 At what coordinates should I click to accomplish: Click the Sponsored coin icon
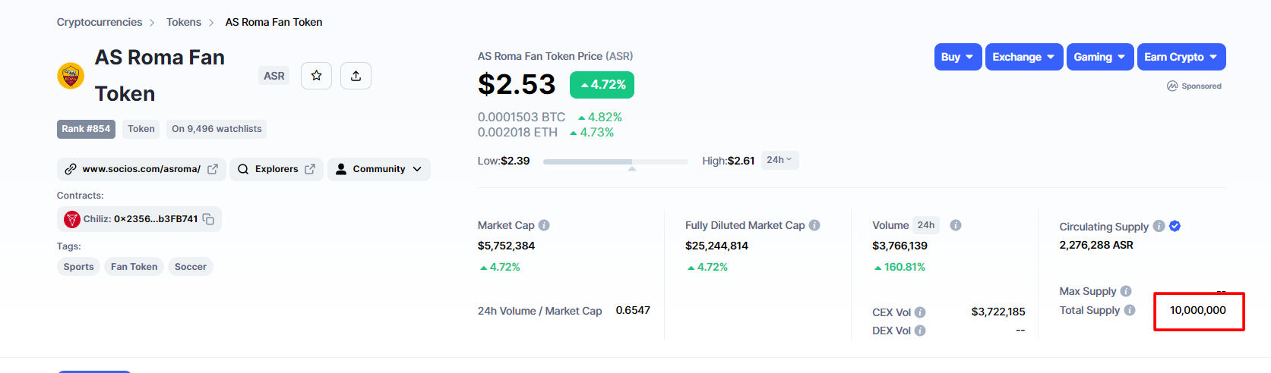pos(1172,86)
